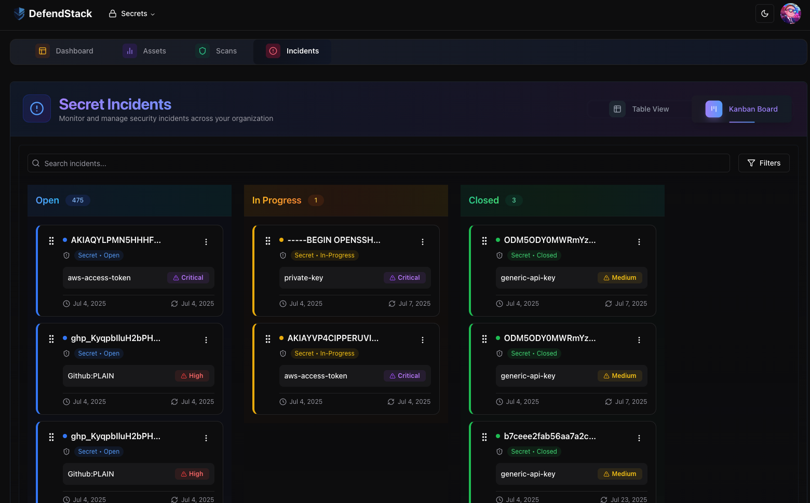This screenshot has height=503, width=810.
Task: Switch view to Table View
Action: tap(635, 109)
